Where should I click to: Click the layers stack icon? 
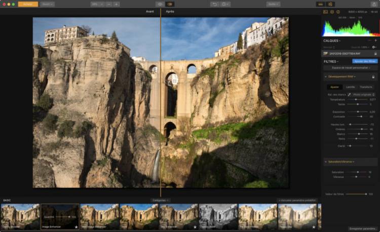tap(332, 12)
